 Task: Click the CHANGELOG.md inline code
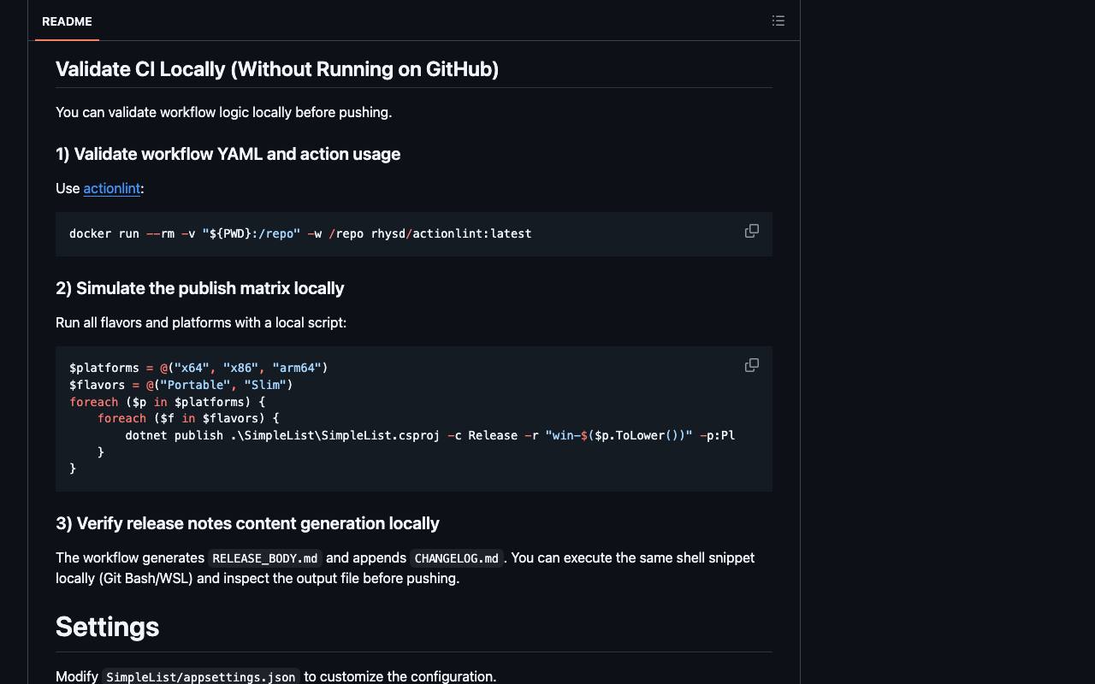[457, 558]
